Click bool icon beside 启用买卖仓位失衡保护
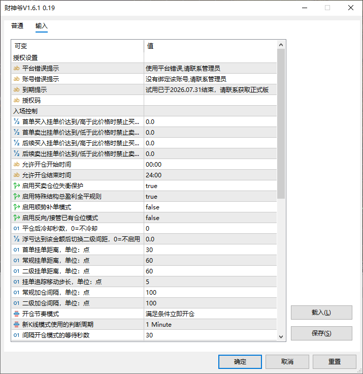This screenshot has height=374, width=363. pyautogui.click(x=16, y=185)
